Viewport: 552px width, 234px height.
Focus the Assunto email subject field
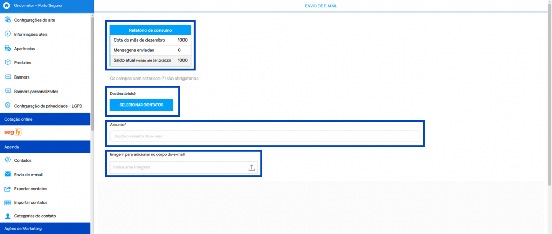(265, 136)
